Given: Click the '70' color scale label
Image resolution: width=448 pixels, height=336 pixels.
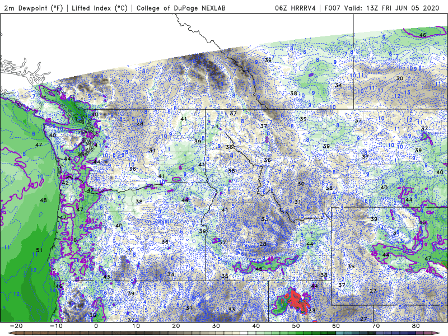Looking at the screenshot, I should coord(376,326).
